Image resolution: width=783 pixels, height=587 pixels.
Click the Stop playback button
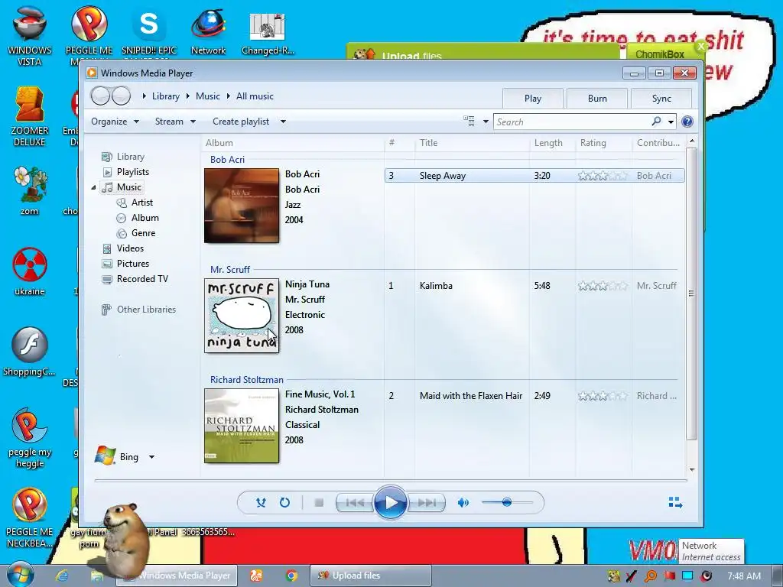pyautogui.click(x=319, y=503)
